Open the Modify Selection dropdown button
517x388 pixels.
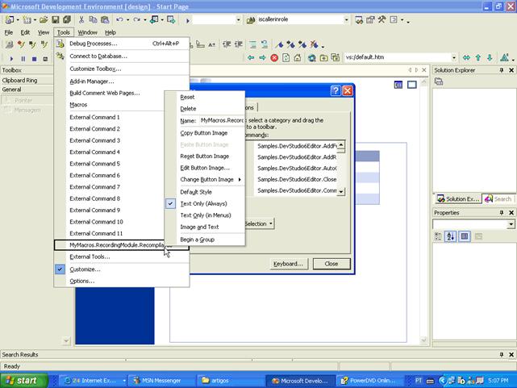[x=260, y=223]
